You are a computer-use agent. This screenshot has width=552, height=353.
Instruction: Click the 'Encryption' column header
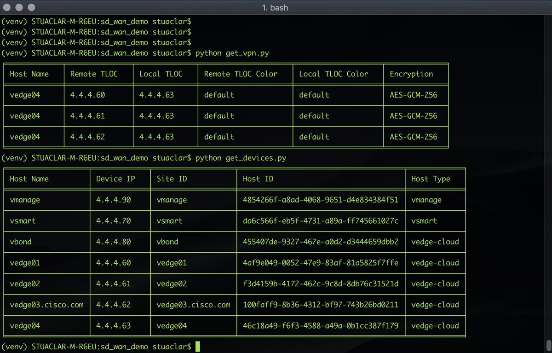click(x=411, y=74)
